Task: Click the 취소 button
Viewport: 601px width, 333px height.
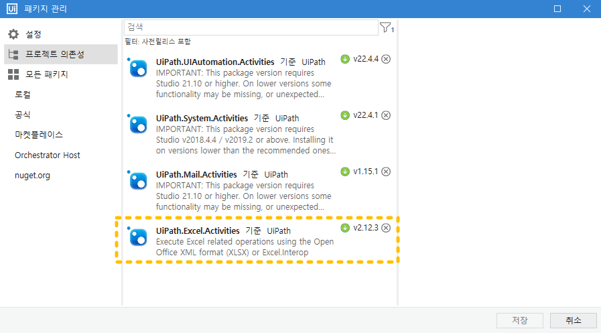Action: (574, 320)
